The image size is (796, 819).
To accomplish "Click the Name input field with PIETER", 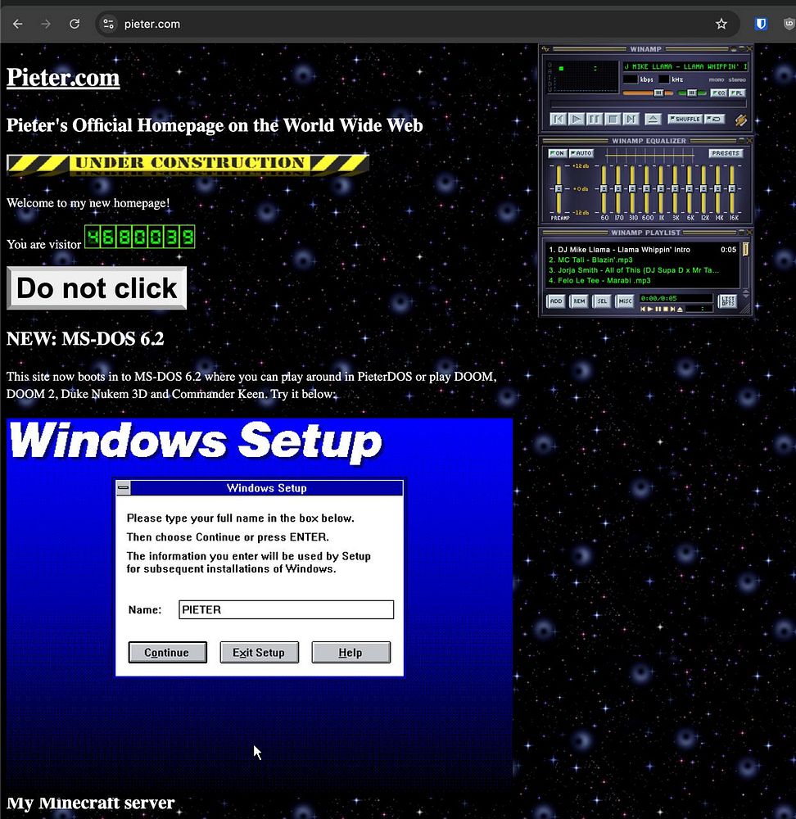I will [287, 609].
